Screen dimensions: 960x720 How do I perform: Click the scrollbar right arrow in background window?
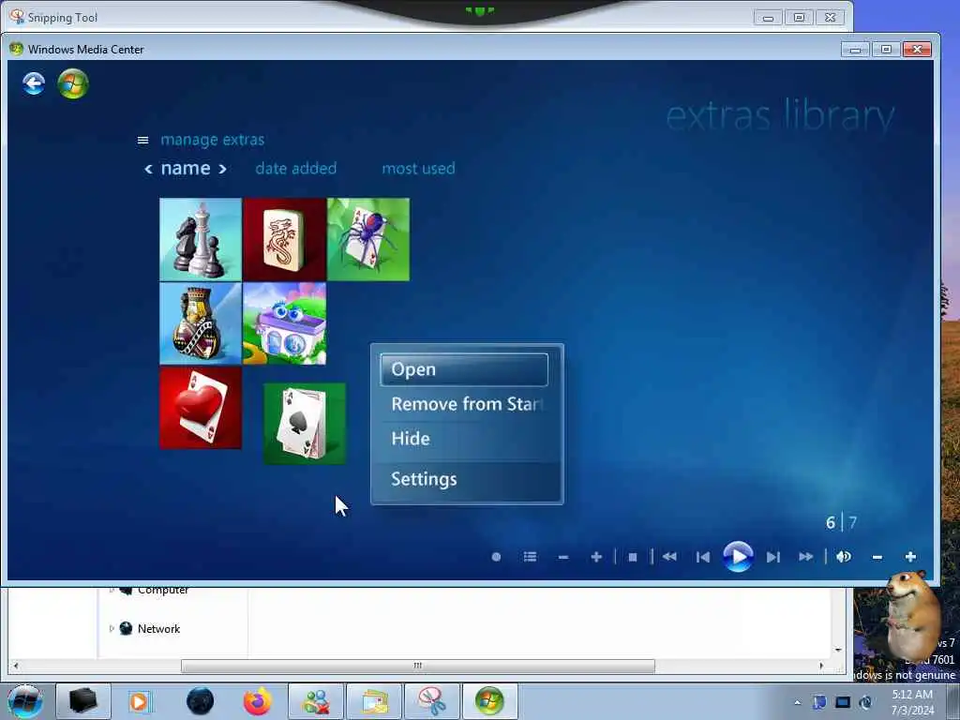[821, 666]
